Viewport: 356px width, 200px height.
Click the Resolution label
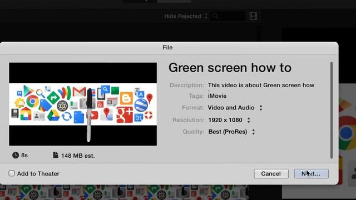[x=188, y=120]
